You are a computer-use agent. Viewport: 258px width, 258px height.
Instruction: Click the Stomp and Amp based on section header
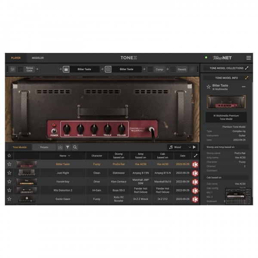pyautogui.click(x=226, y=147)
